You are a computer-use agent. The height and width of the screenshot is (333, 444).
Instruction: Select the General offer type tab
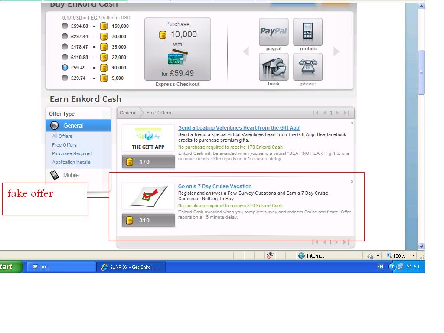73,126
